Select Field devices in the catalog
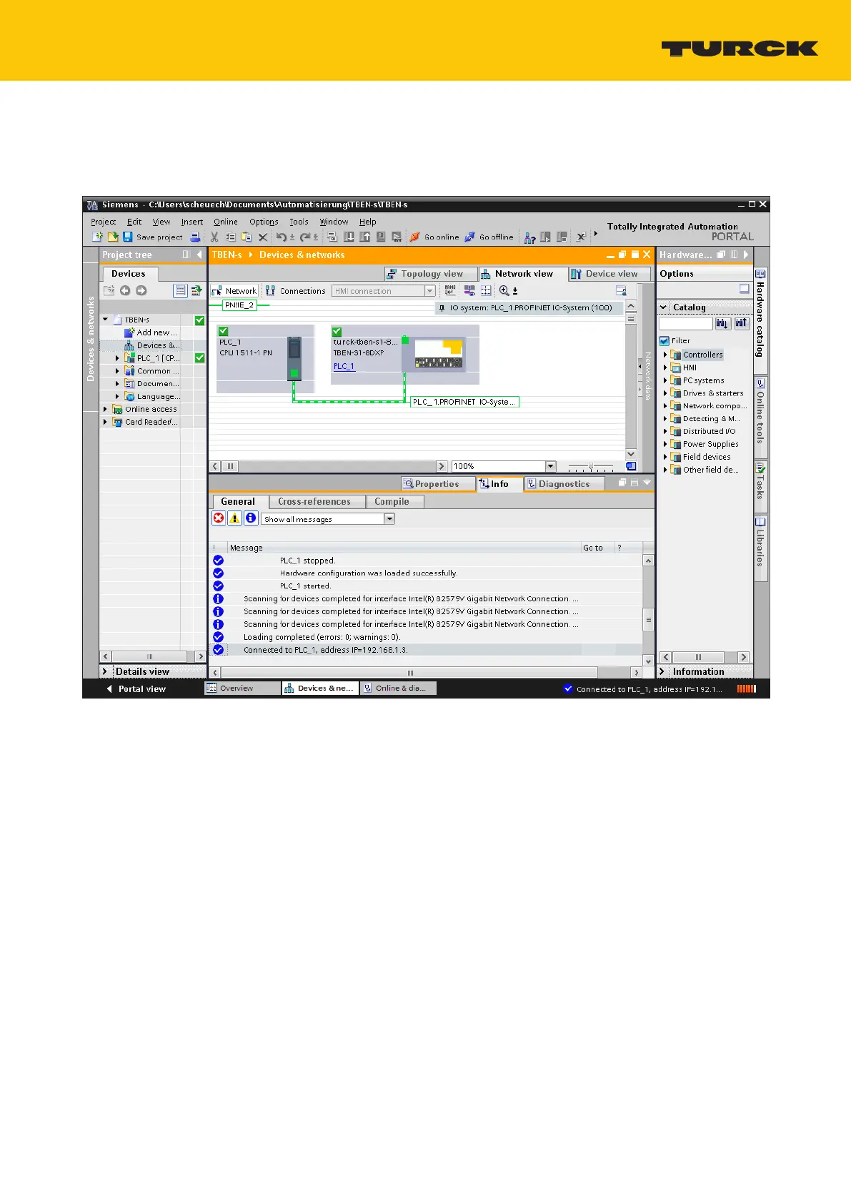The image size is (851, 1204). click(x=706, y=457)
